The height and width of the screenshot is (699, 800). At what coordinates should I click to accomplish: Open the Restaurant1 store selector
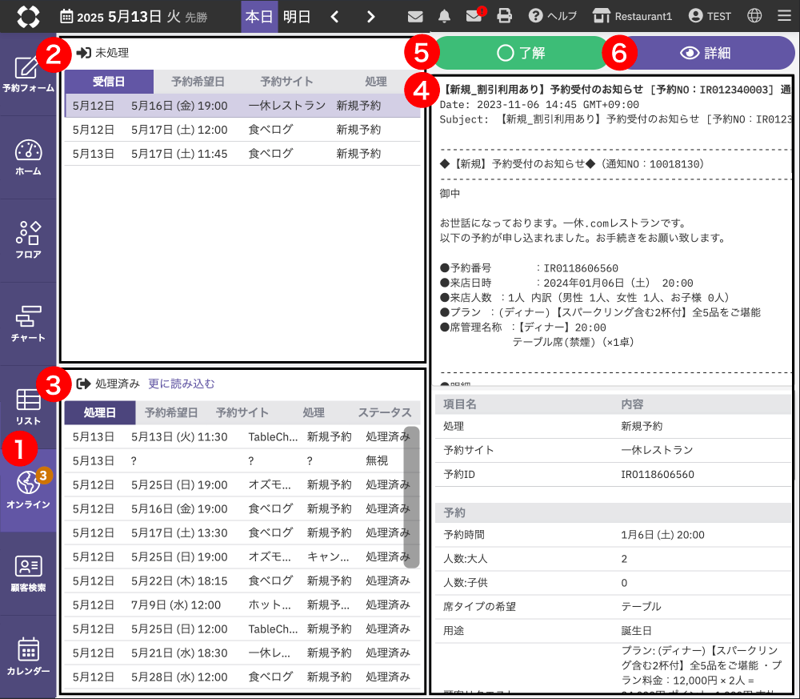tap(632, 16)
